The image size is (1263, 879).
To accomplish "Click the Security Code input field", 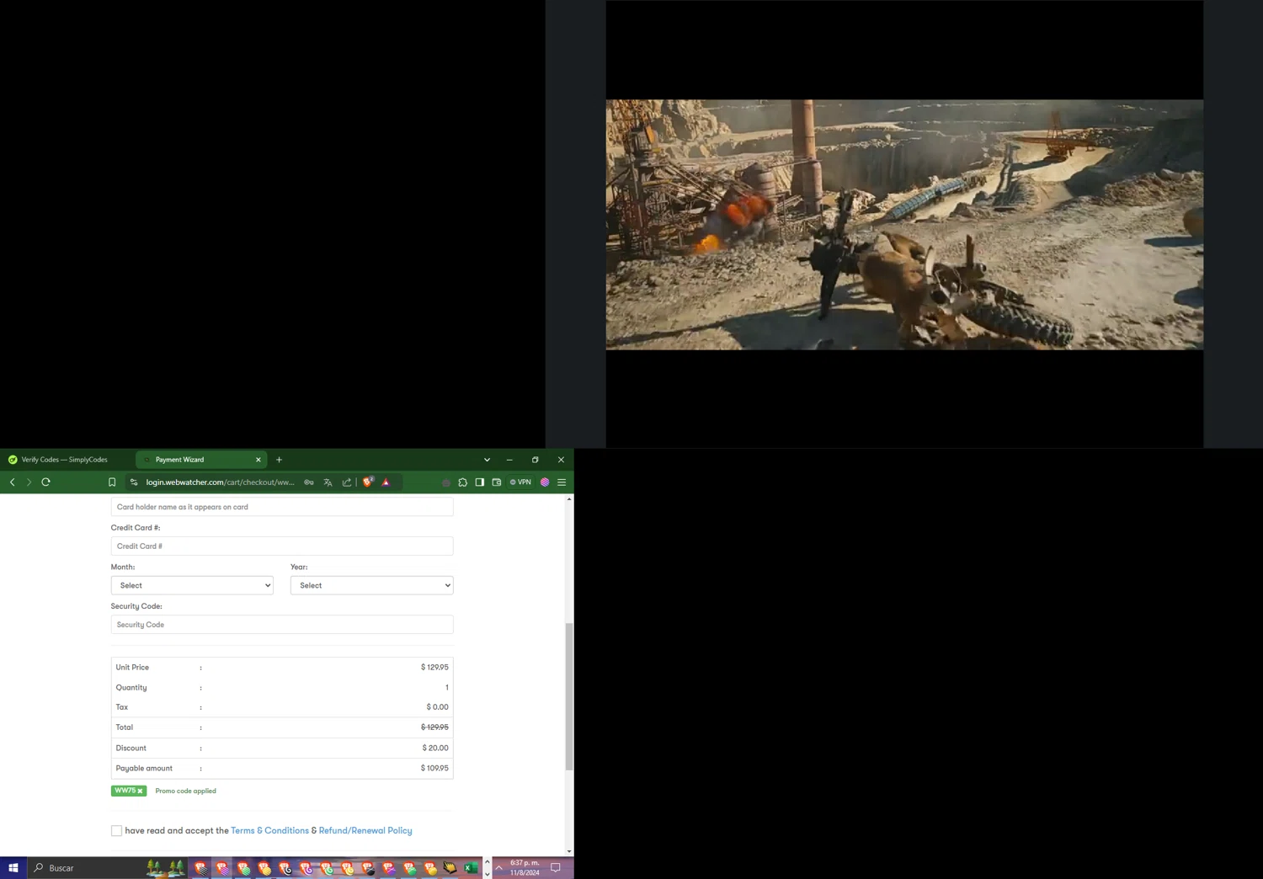I will (x=282, y=625).
